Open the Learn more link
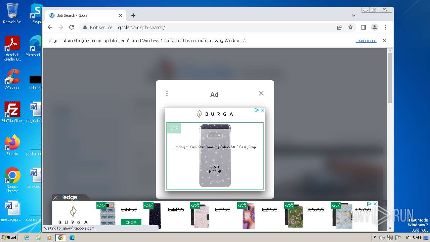The image size is (430, 242). [x=366, y=41]
